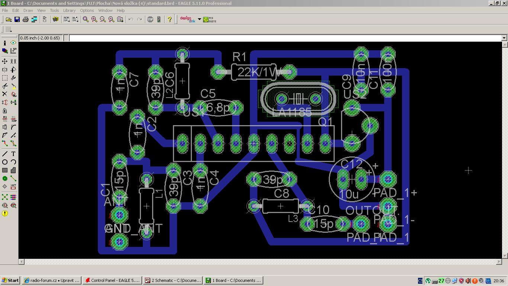The width and height of the screenshot is (508, 286).
Task: Select the Delete tool (X icon)
Action: pos(5,94)
